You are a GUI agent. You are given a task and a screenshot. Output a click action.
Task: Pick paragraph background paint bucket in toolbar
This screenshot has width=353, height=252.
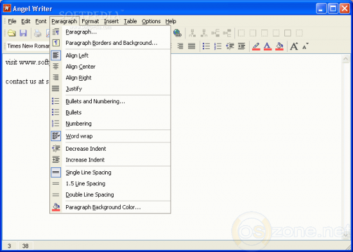coord(279,46)
